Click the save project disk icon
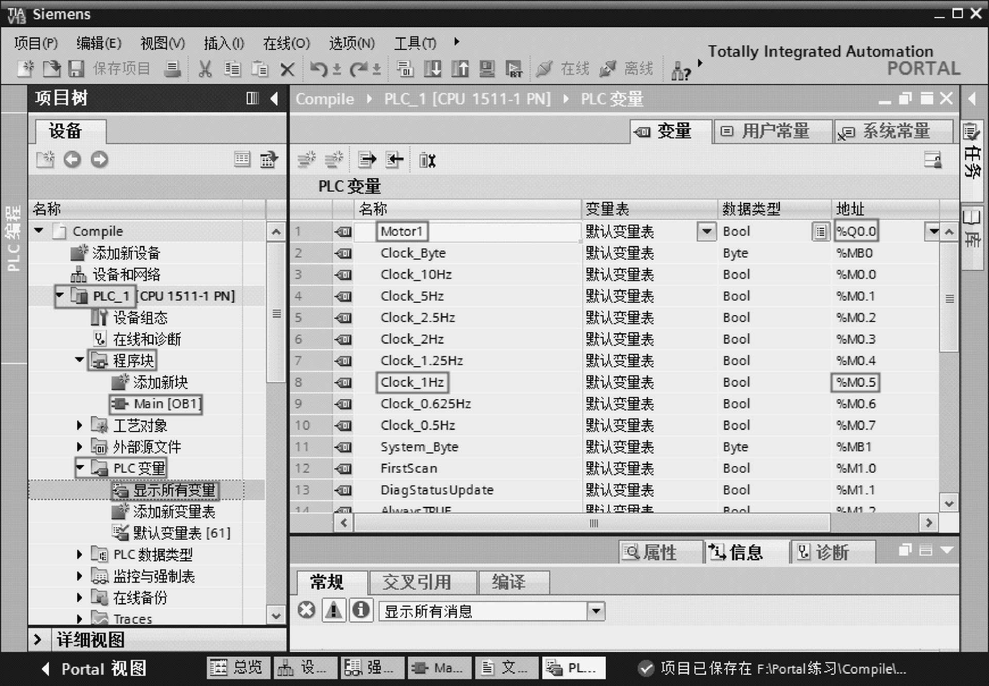 coord(77,68)
